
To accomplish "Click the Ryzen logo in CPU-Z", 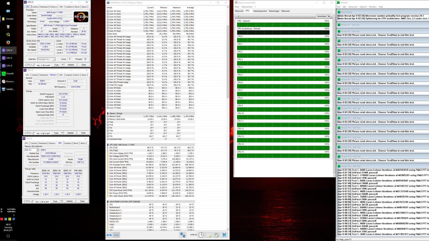I will click(81, 17).
